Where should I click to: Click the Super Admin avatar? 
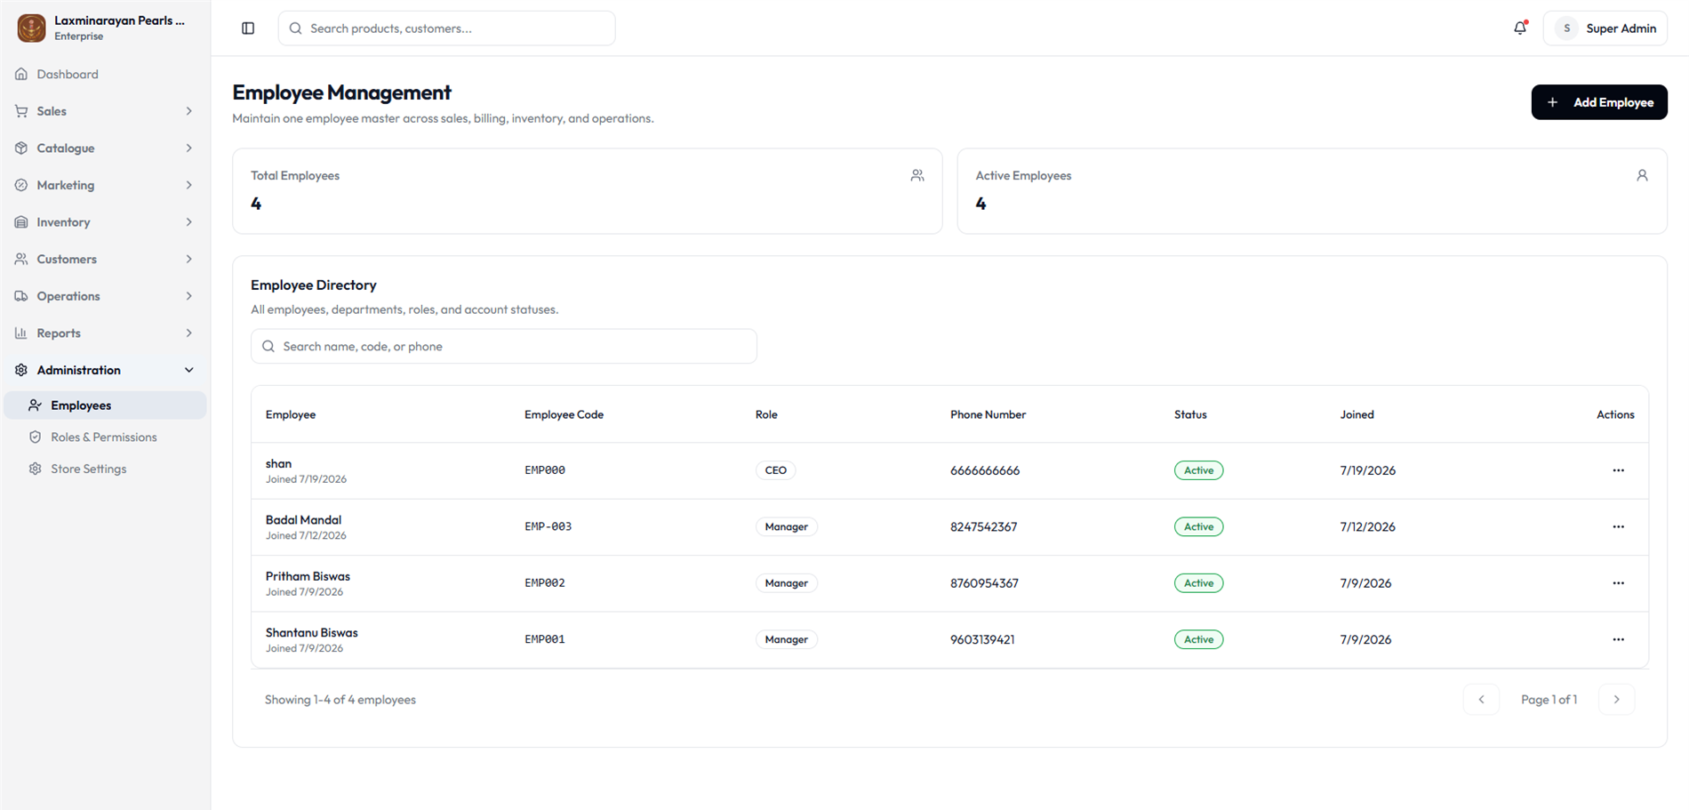1566,28
